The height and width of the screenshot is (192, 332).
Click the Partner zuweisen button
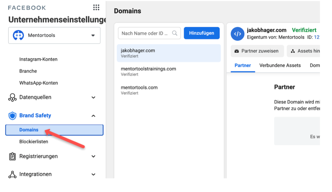pos(257,51)
